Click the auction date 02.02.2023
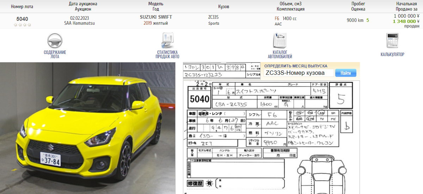 80,18
